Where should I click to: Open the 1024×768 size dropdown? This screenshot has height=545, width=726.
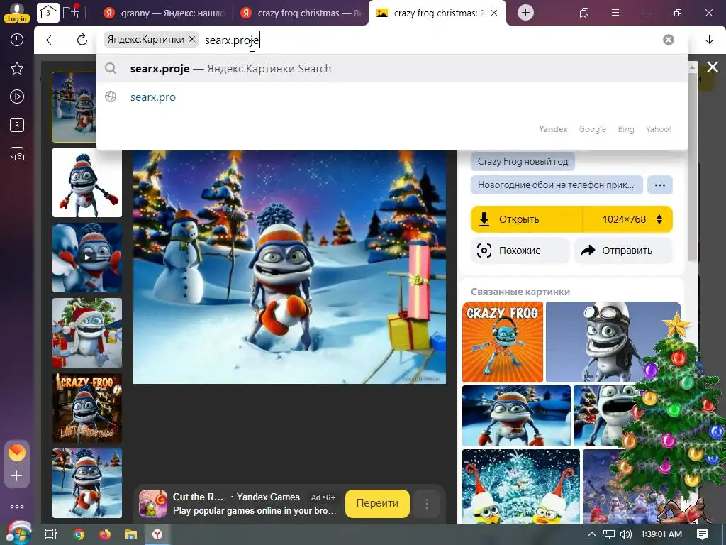(628, 219)
